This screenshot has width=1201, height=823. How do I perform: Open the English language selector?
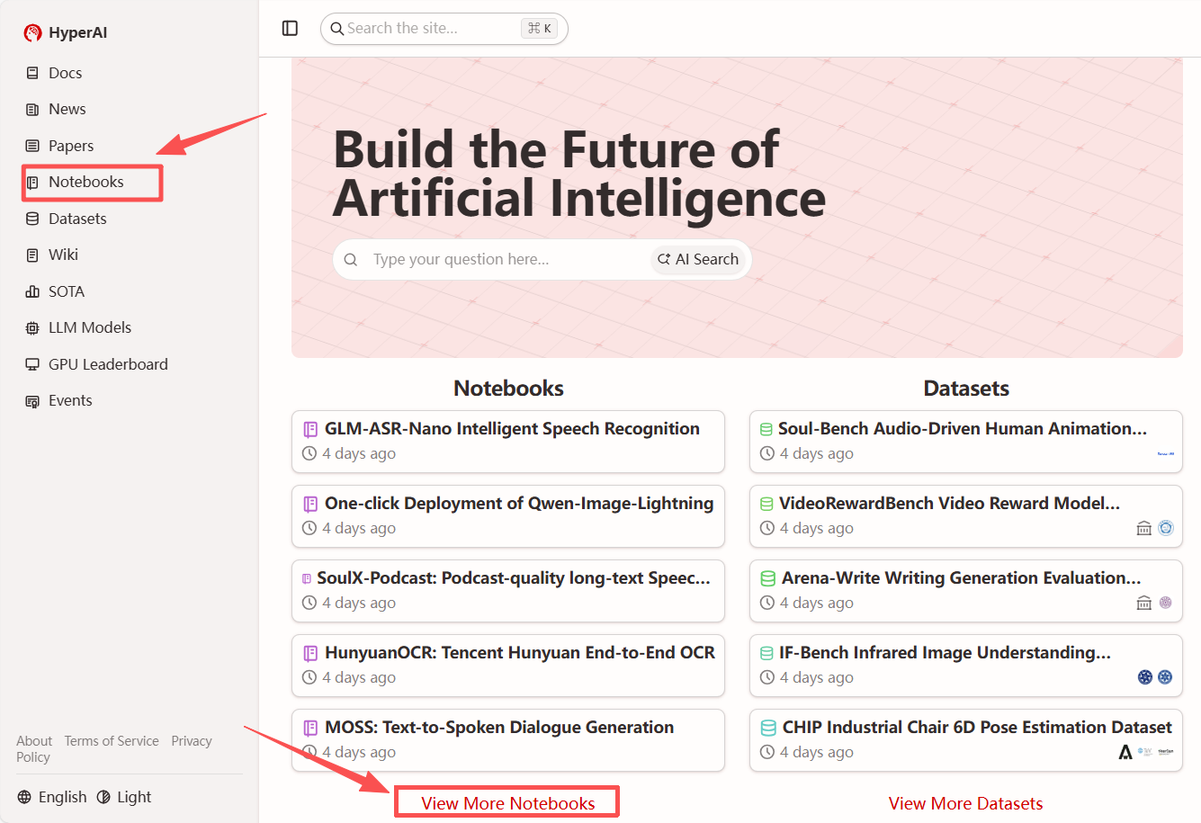point(52,797)
